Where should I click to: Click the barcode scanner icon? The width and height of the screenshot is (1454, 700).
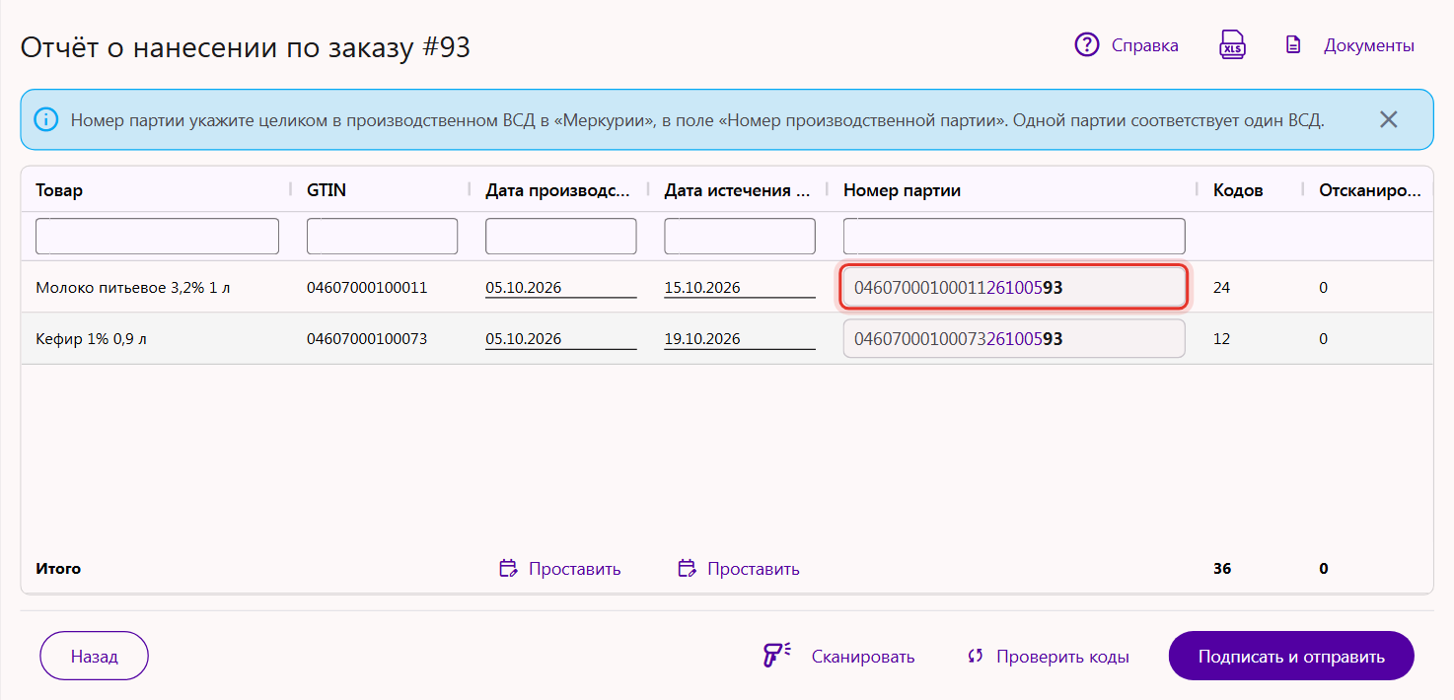[777, 656]
